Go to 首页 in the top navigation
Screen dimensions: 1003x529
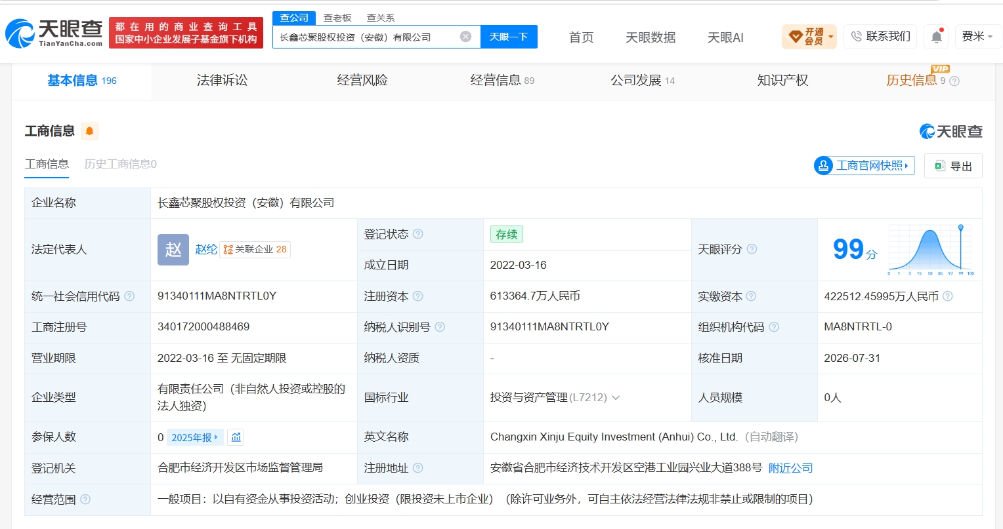[x=581, y=37]
